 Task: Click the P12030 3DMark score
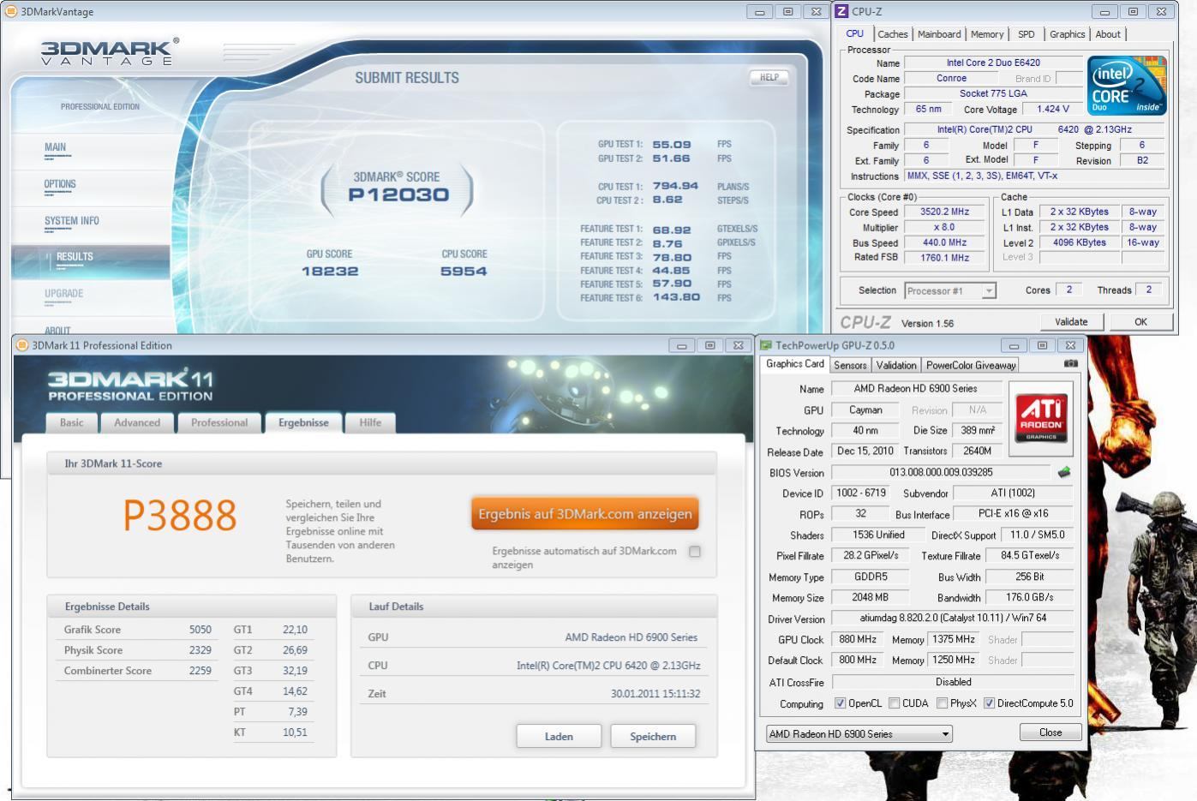coord(398,194)
